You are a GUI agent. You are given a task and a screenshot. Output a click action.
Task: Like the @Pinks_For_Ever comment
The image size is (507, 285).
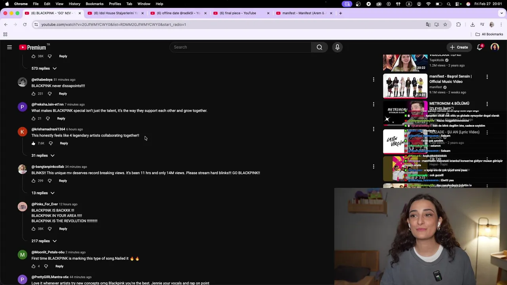[x=34, y=229]
